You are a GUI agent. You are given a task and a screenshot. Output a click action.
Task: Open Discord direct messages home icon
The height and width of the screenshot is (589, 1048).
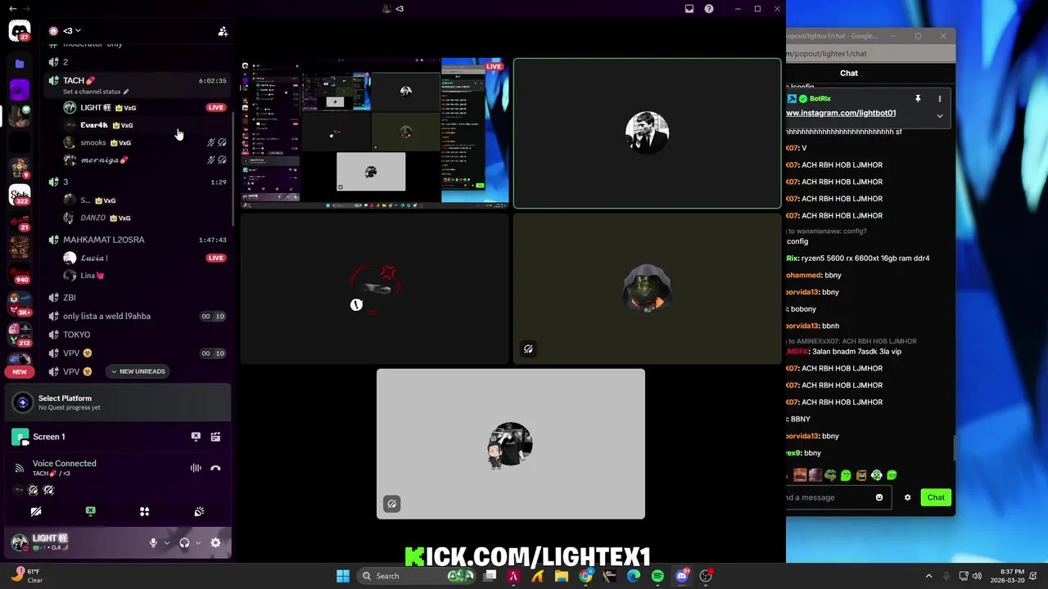(20, 31)
